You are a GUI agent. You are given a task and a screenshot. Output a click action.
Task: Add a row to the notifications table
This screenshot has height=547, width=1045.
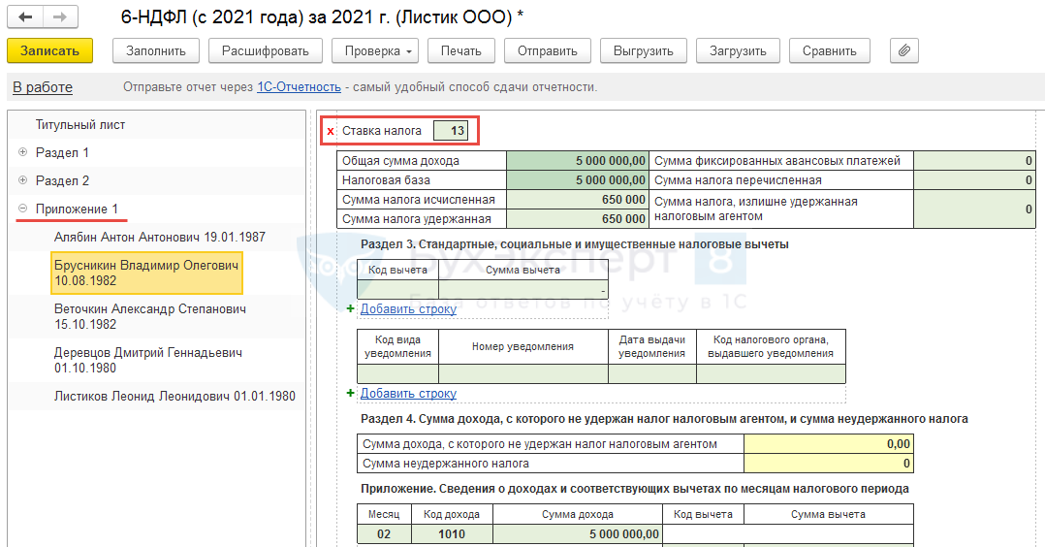pyautogui.click(x=408, y=394)
